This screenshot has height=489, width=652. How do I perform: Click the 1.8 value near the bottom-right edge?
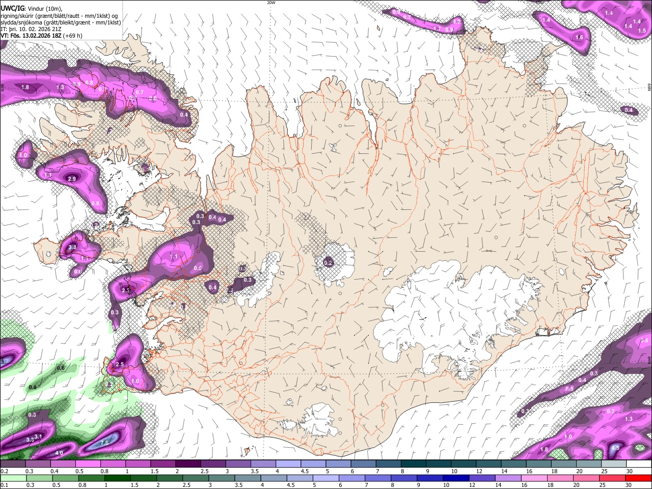click(544, 449)
